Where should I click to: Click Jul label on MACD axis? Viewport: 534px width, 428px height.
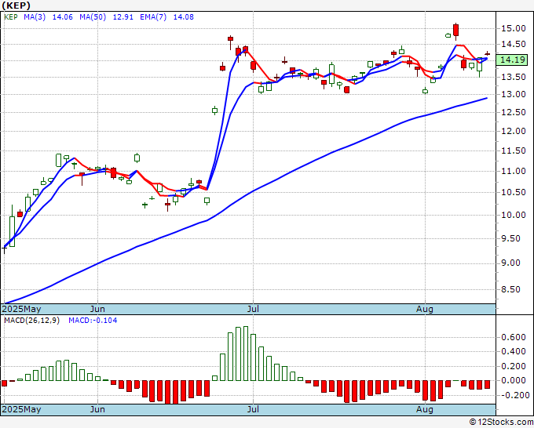[x=253, y=409]
